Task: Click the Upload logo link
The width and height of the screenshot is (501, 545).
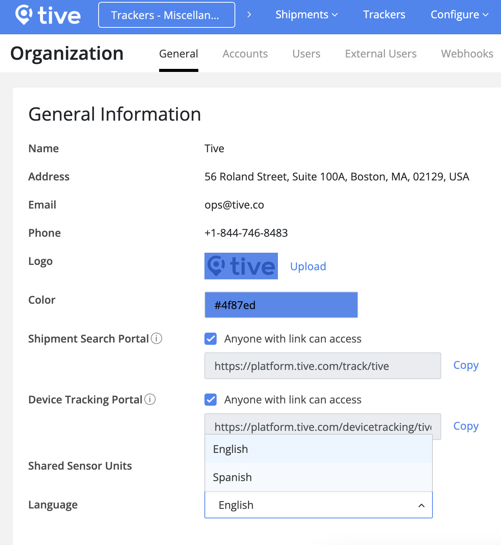Action: tap(308, 266)
